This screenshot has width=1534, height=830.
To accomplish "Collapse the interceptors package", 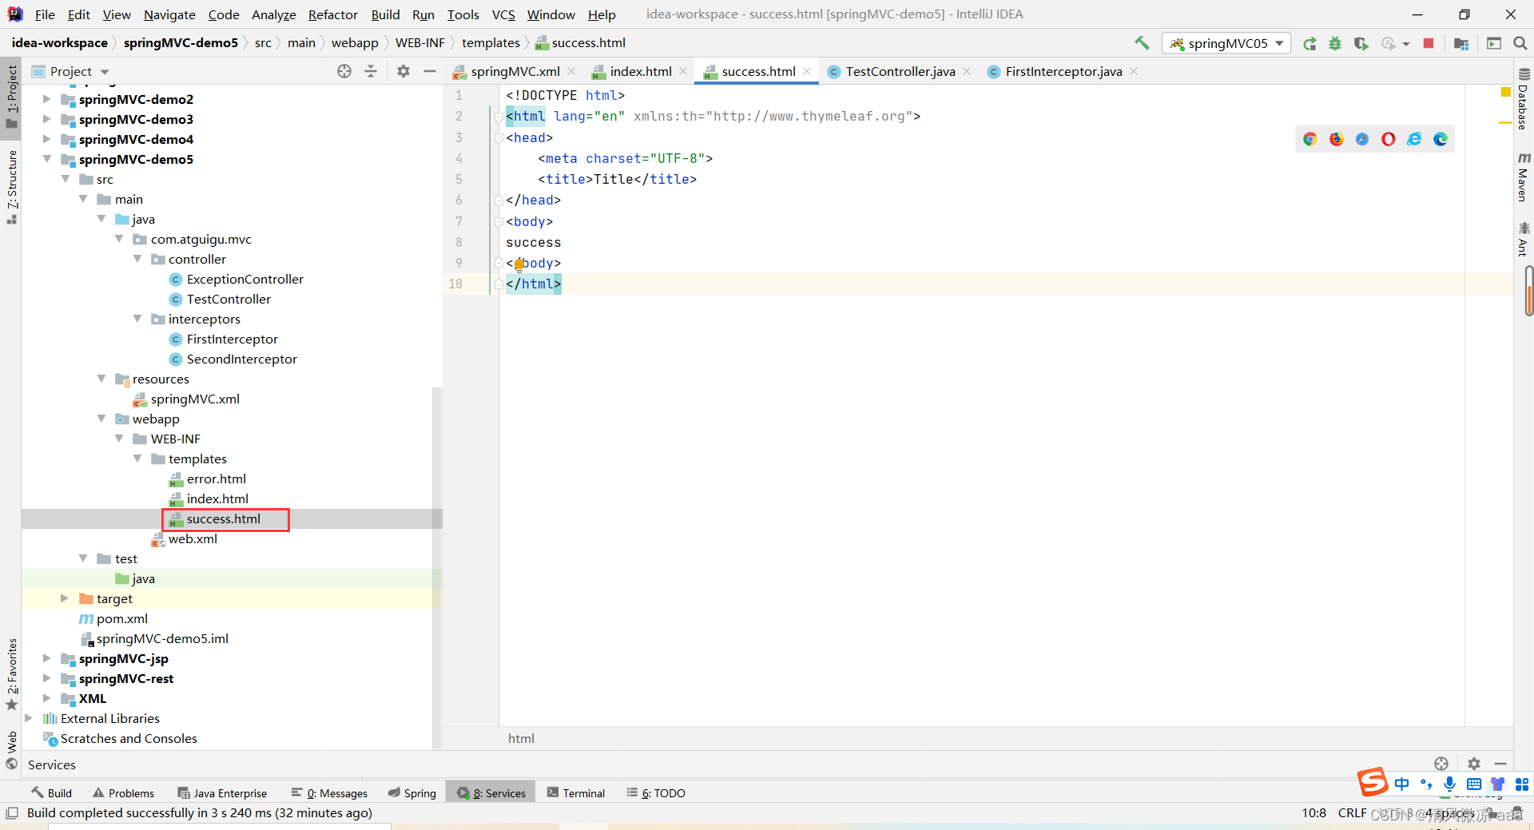I will pyautogui.click(x=137, y=319).
